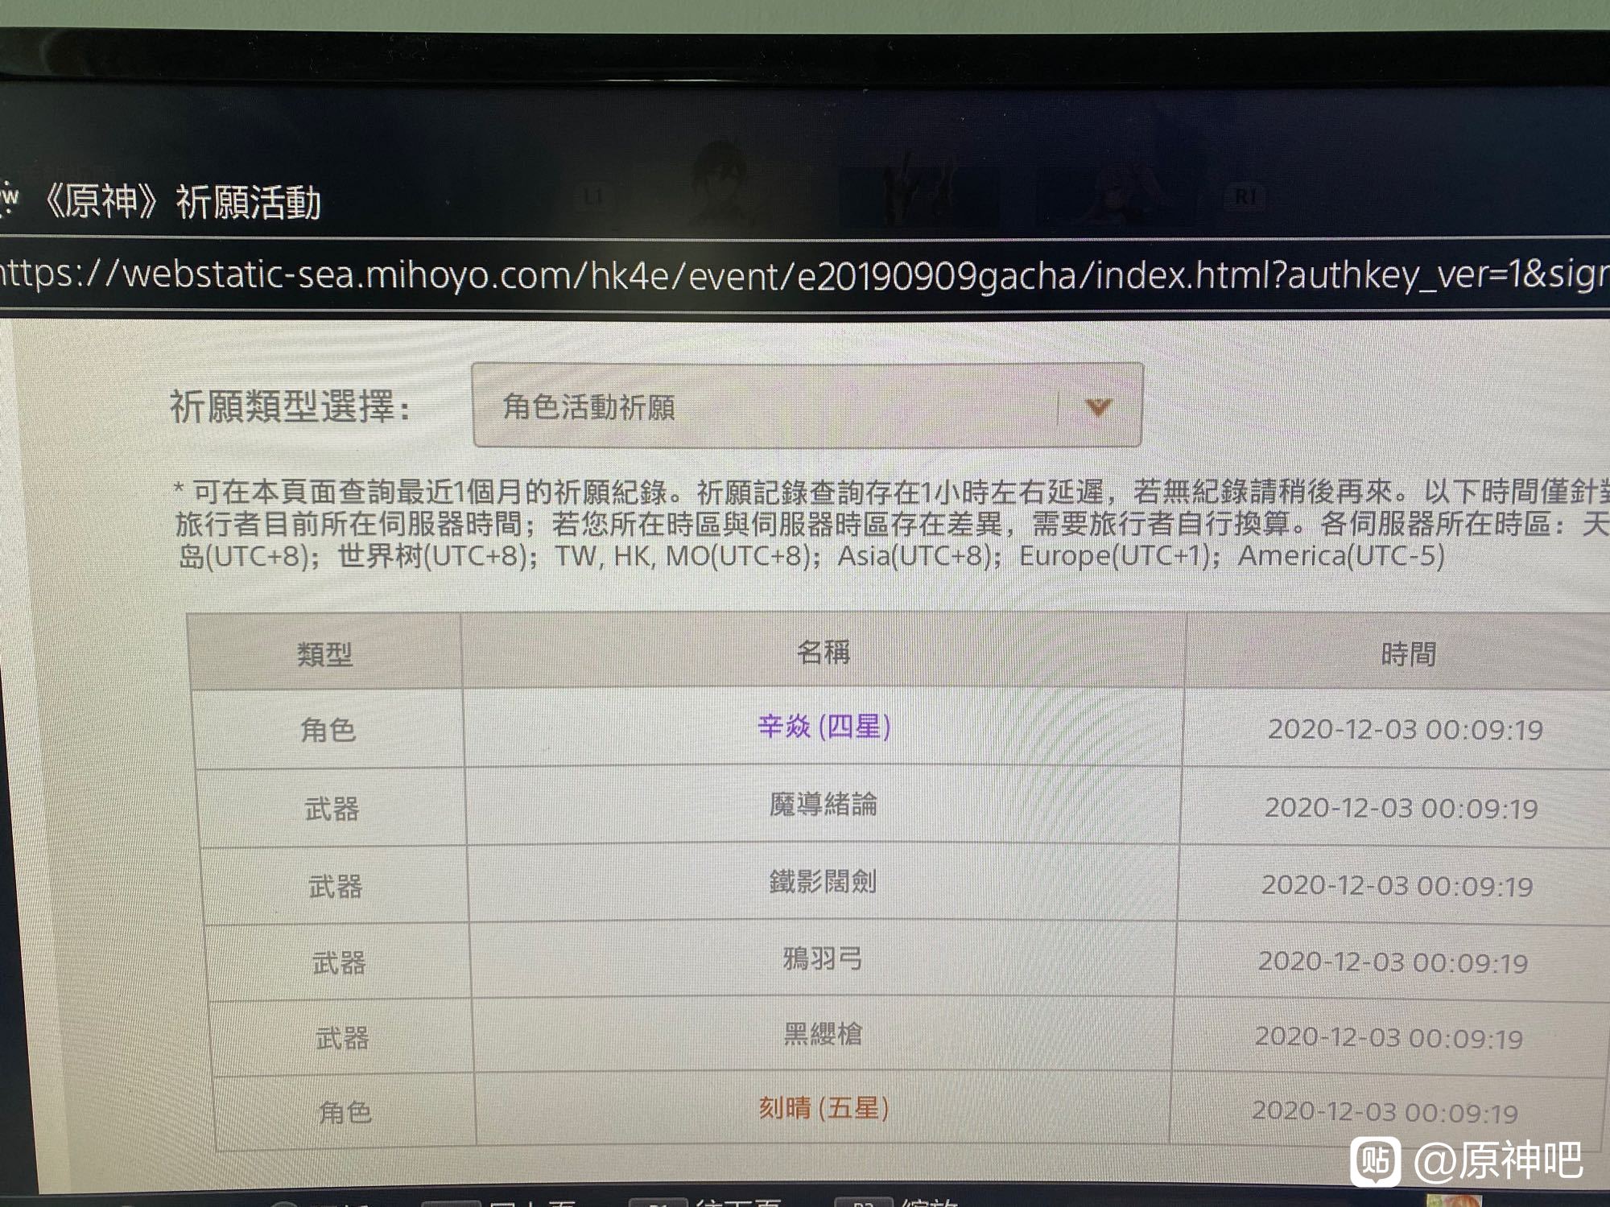
Task: Click the 角色 type cell in 刻晴 row
Action: pos(346,1113)
